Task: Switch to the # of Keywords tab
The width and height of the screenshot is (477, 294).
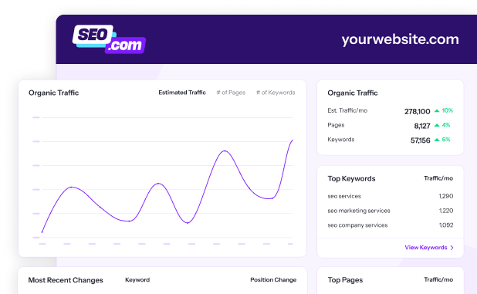Action: tap(276, 93)
